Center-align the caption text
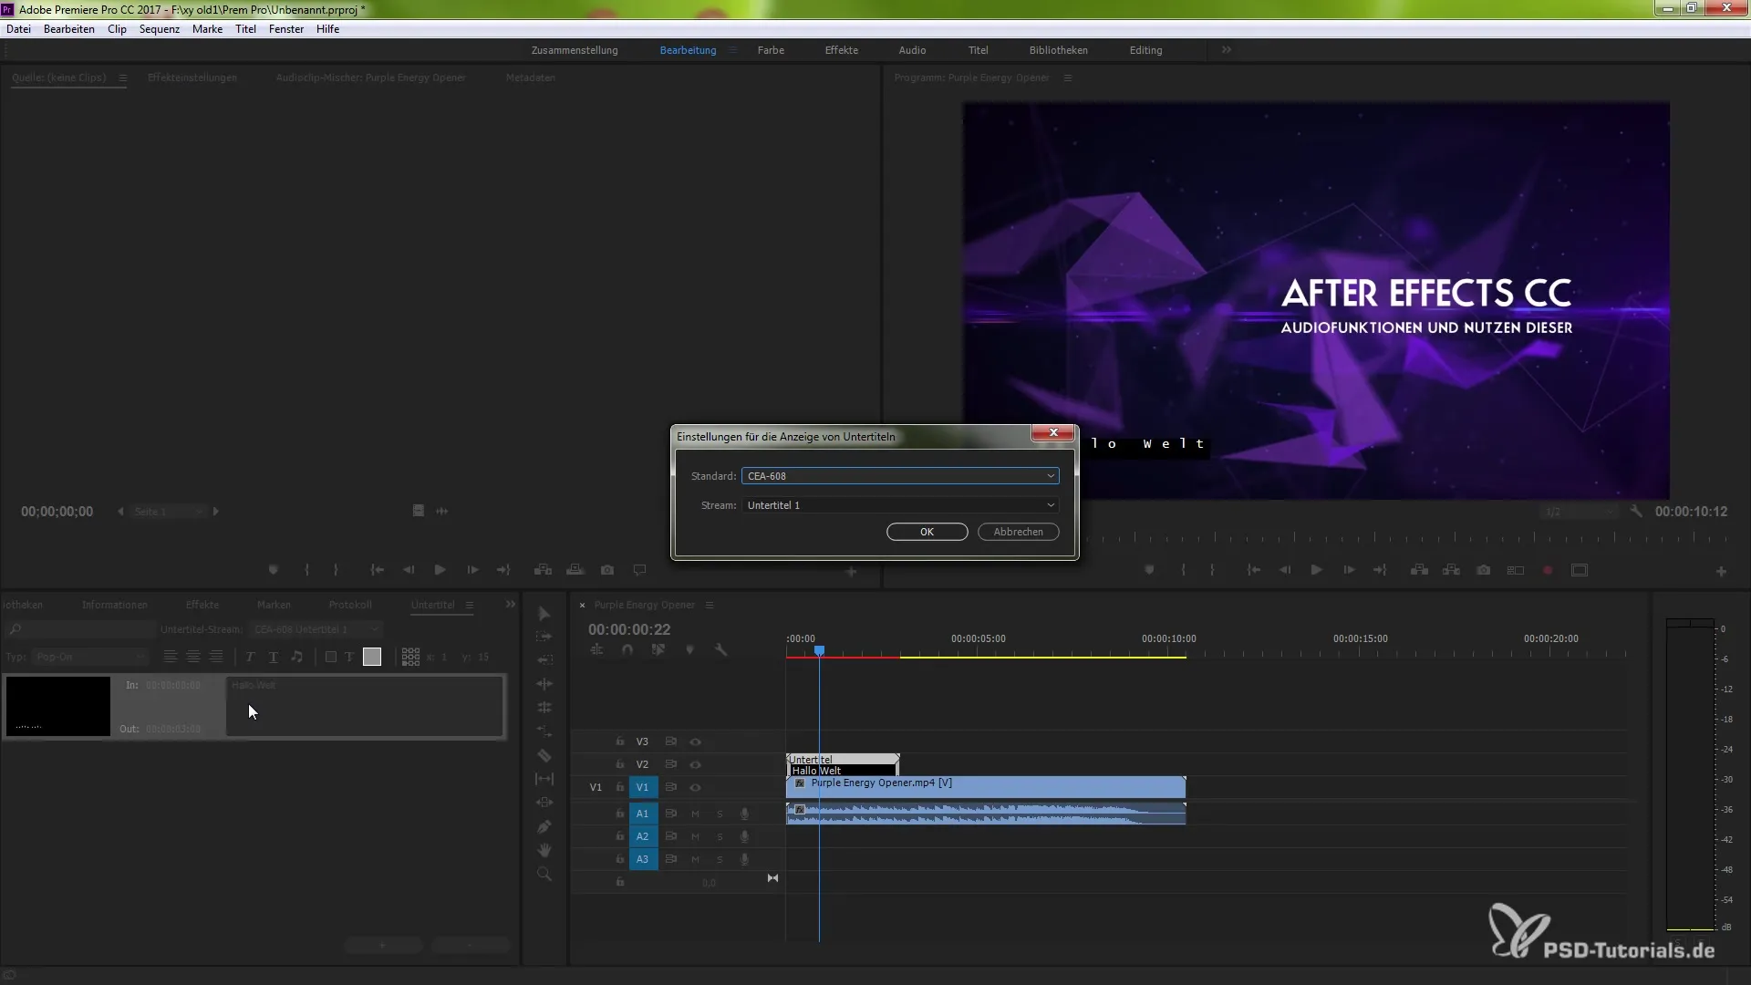1751x985 pixels. (x=193, y=657)
